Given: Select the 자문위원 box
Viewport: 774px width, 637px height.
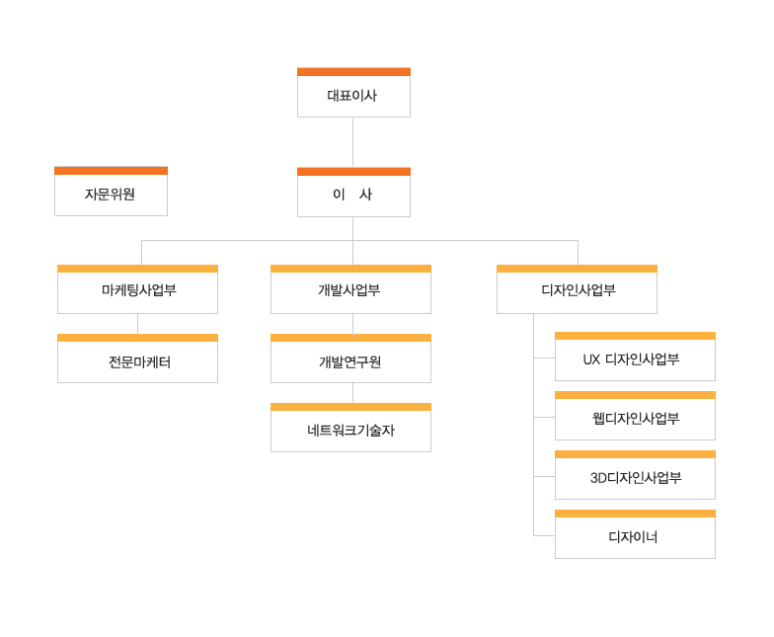Looking at the screenshot, I should pos(111,195).
